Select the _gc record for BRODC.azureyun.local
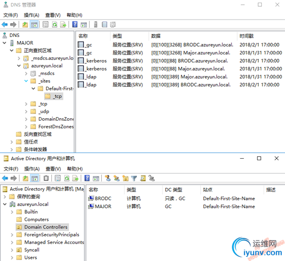Viewport: 285px width, 261px height. 180,45
